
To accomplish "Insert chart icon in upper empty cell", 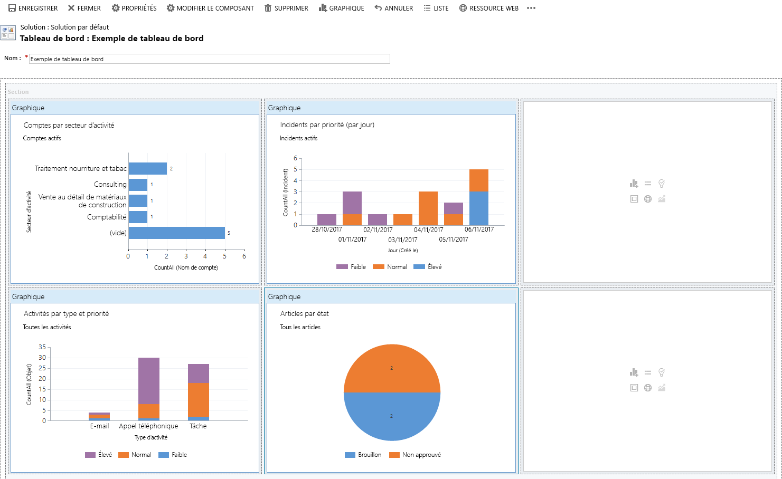I will click(634, 184).
